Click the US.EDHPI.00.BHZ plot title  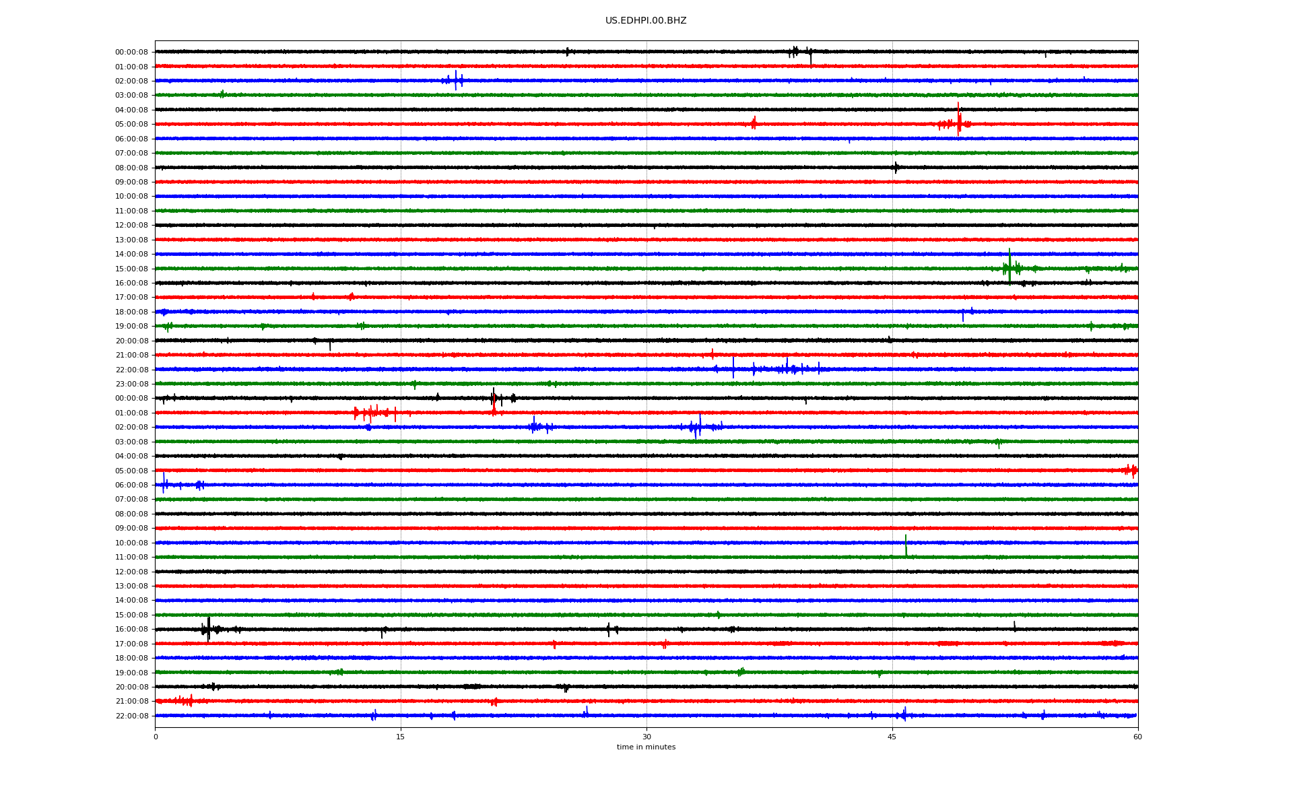[x=645, y=21]
